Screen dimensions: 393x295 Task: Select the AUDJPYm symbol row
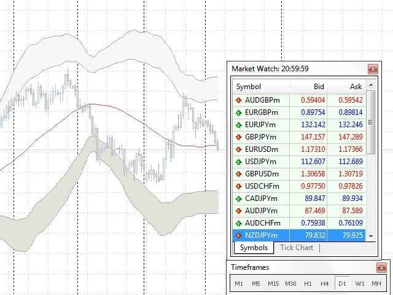[299, 211]
